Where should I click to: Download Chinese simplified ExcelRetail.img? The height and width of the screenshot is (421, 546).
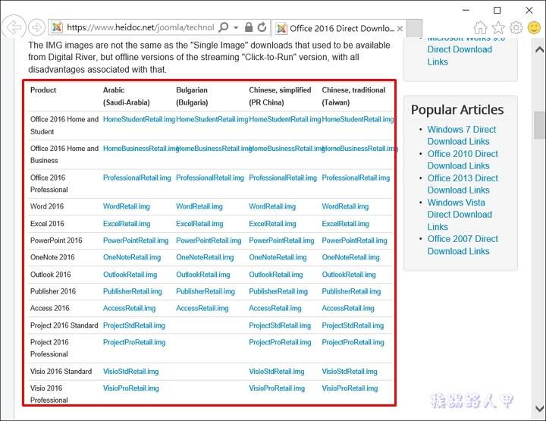[272, 224]
